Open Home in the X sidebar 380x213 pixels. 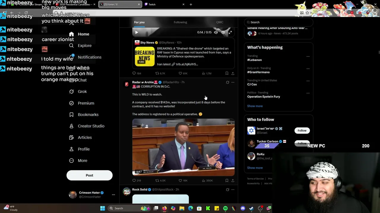[79, 34]
